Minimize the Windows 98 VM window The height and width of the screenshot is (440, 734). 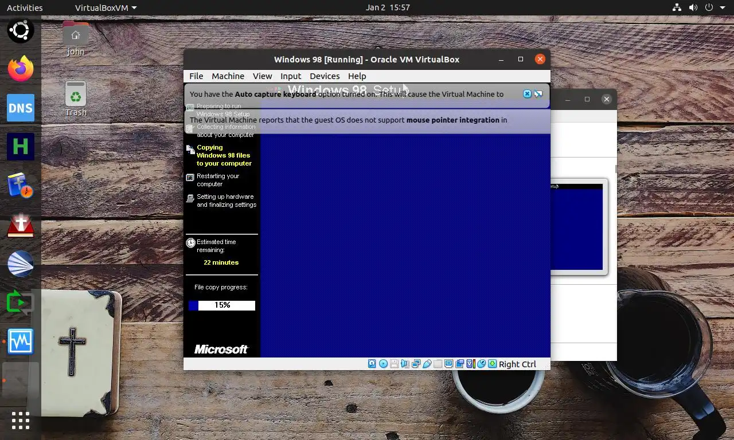502,59
